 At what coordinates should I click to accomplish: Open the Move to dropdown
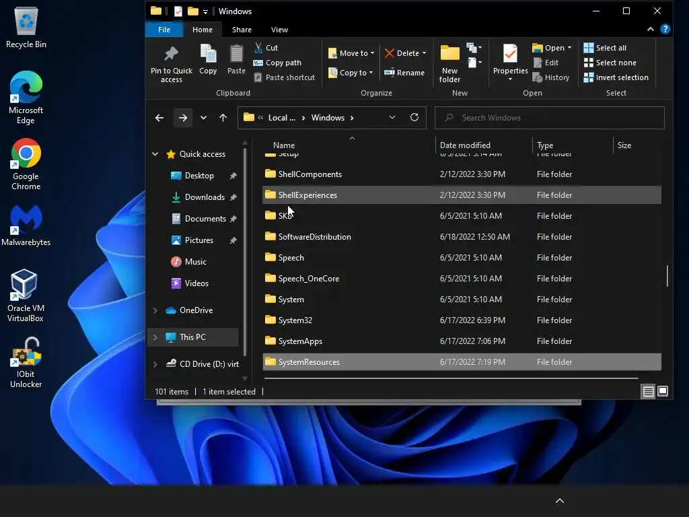351,53
